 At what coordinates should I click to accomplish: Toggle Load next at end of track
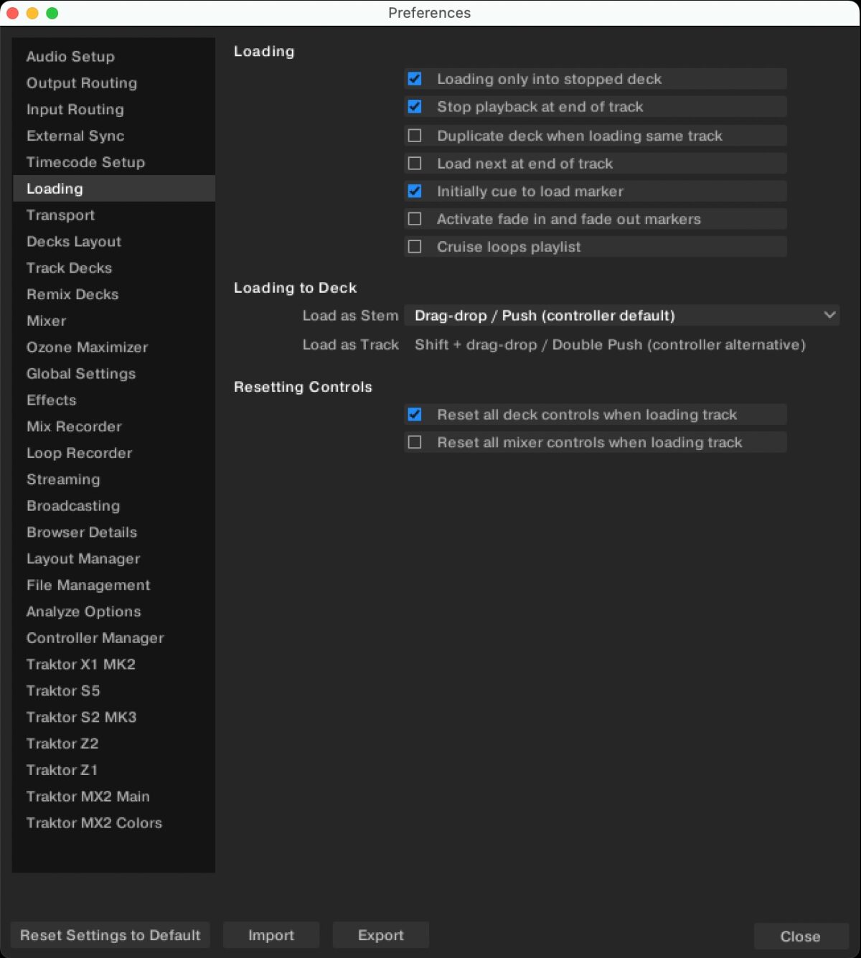pyautogui.click(x=415, y=164)
